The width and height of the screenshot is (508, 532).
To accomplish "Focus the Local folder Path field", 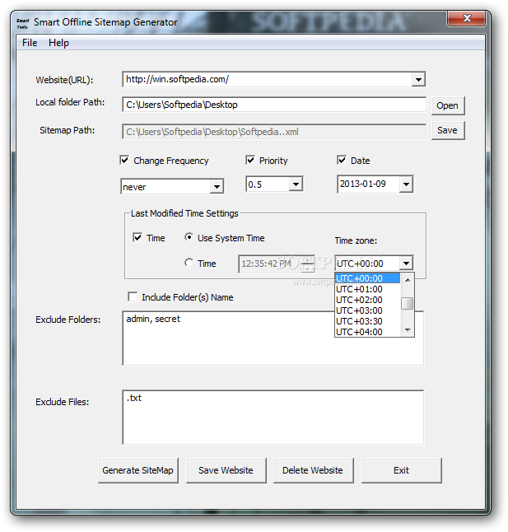I will click(274, 105).
